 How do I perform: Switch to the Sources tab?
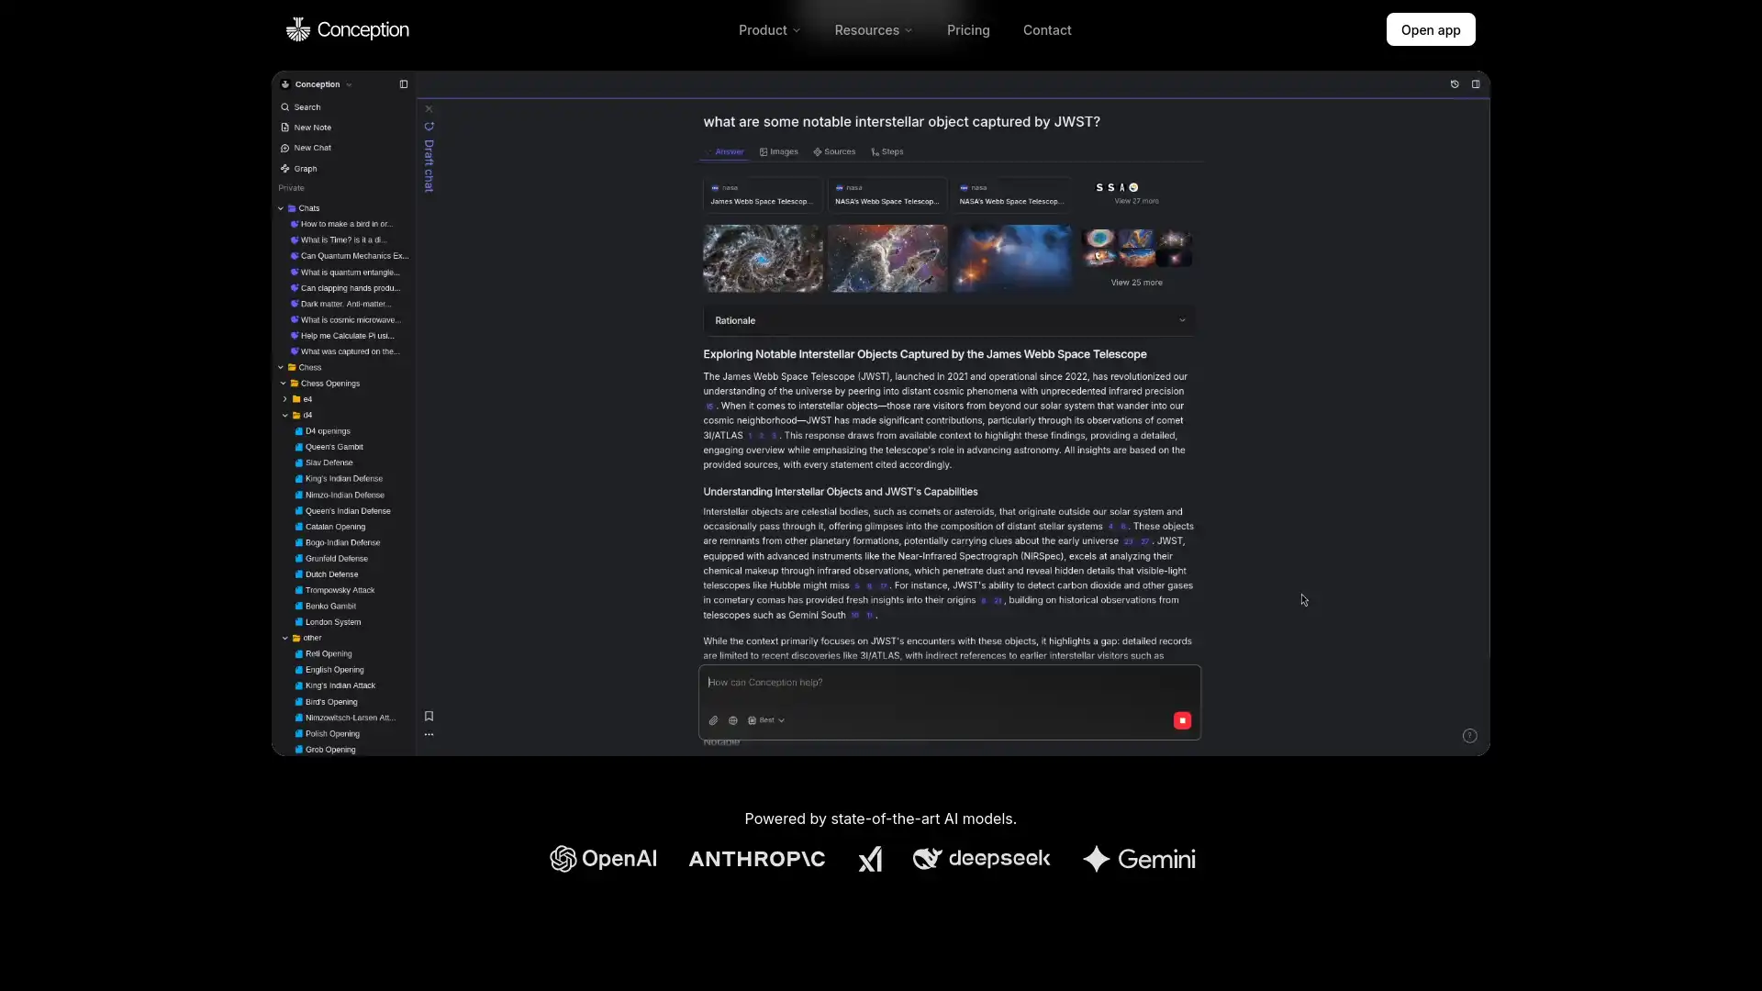[x=834, y=152]
